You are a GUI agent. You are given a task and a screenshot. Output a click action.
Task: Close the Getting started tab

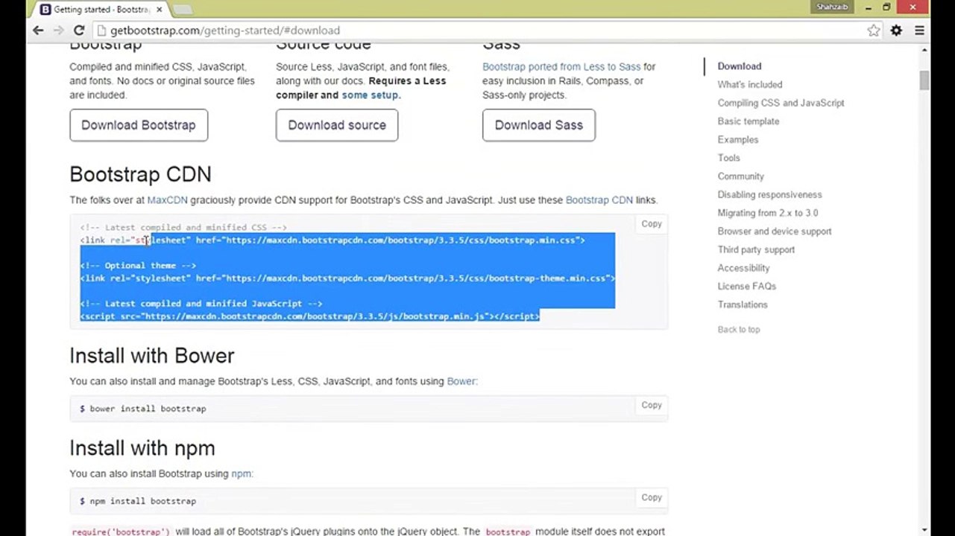click(159, 10)
